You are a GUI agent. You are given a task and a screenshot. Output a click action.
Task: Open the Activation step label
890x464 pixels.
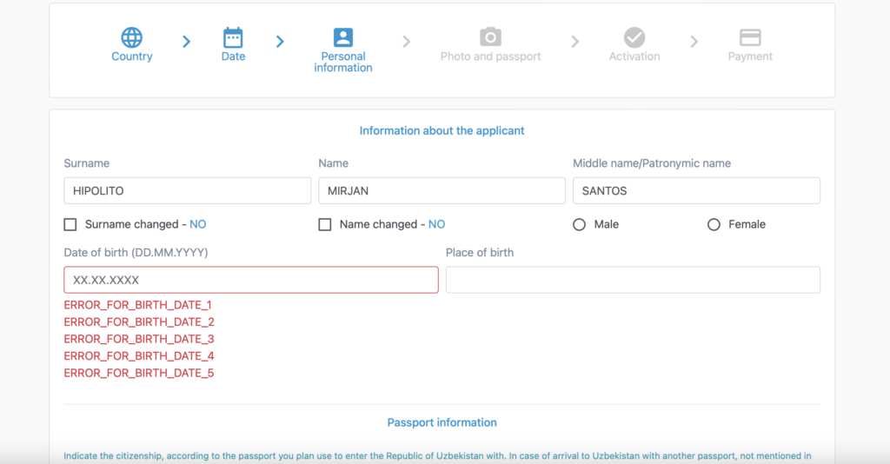click(634, 56)
